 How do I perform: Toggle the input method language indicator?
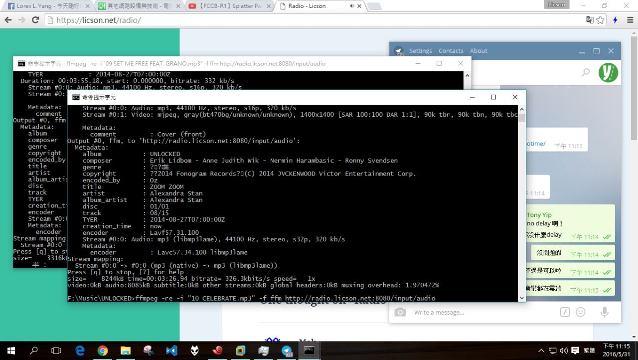coord(589,351)
